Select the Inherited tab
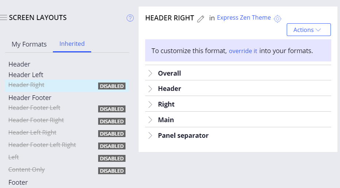 [x=72, y=44]
